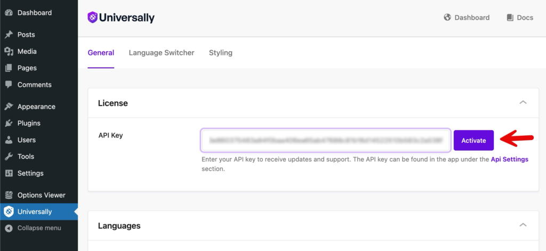Click the Collapse menu arrow icon

(x=9, y=228)
